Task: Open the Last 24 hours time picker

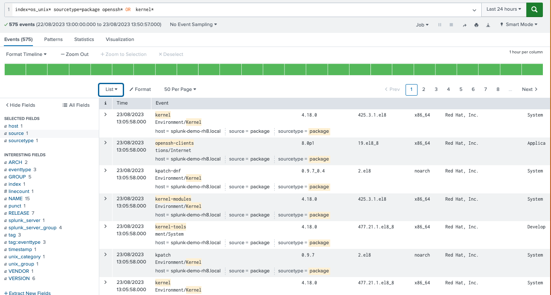Action: click(x=504, y=9)
